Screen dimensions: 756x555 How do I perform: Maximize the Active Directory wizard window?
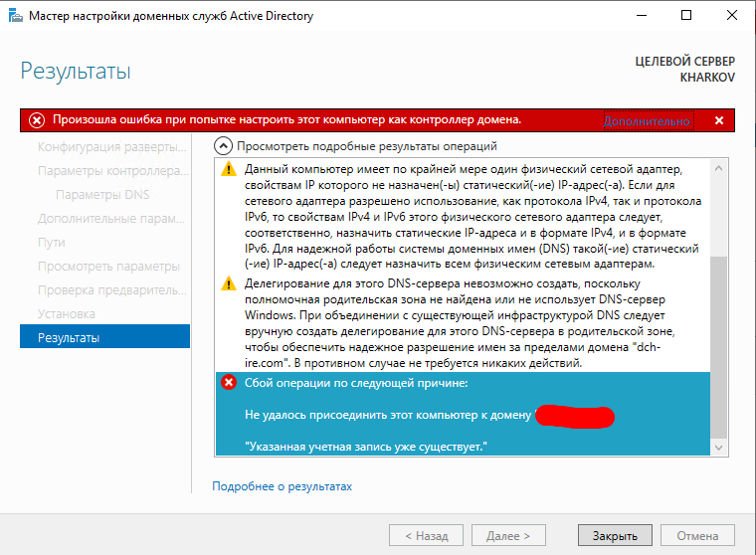coord(686,16)
